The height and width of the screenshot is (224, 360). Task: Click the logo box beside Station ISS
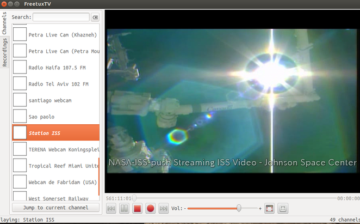coord(20,132)
